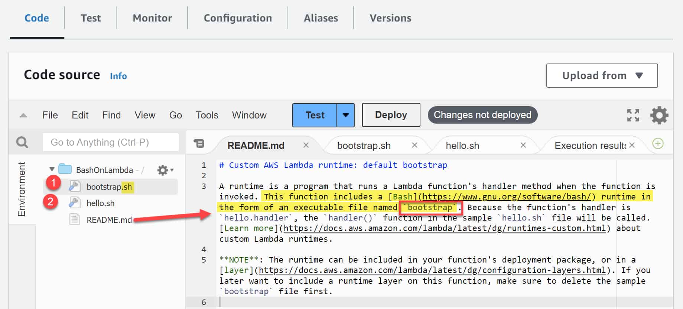Click the gnu.org bash URL in editor
Screen dimensions: 683x309
(x=507, y=197)
